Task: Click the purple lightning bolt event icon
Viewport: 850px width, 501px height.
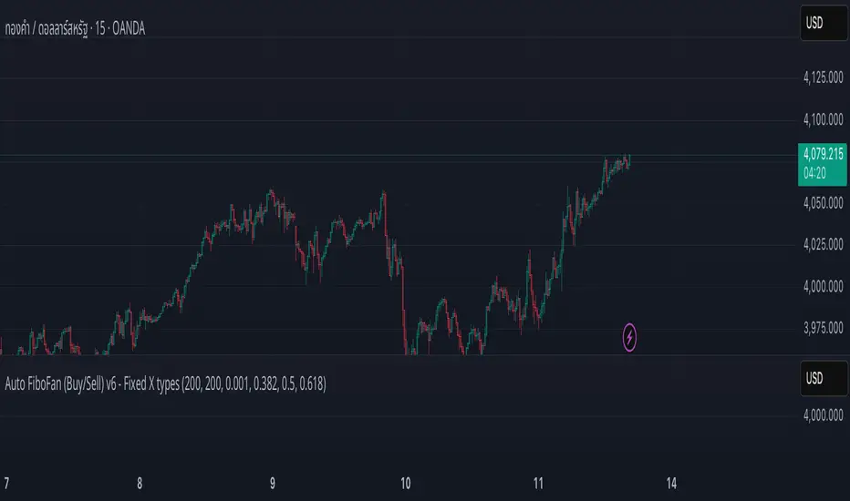Action: [x=630, y=338]
